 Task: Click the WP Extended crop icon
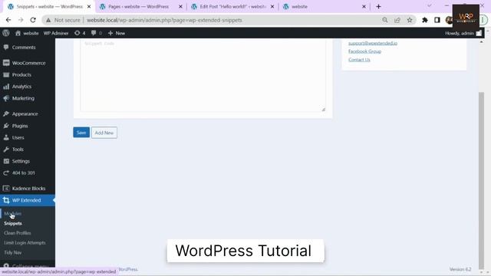tap(6, 200)
